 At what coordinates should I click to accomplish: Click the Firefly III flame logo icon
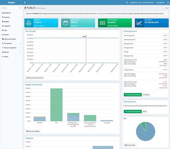coord(25,8)
